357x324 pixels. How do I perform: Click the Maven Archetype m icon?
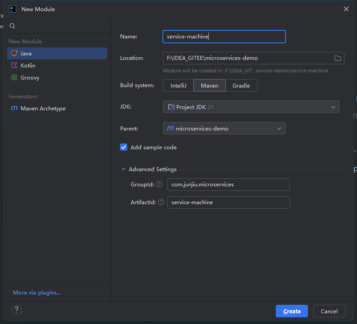point(14,108)
